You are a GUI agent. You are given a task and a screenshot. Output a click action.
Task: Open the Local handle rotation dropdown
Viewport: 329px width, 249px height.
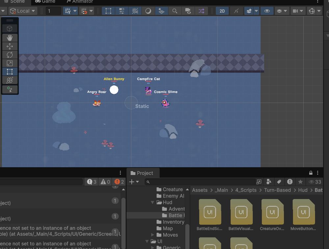(x=23, y=11)
